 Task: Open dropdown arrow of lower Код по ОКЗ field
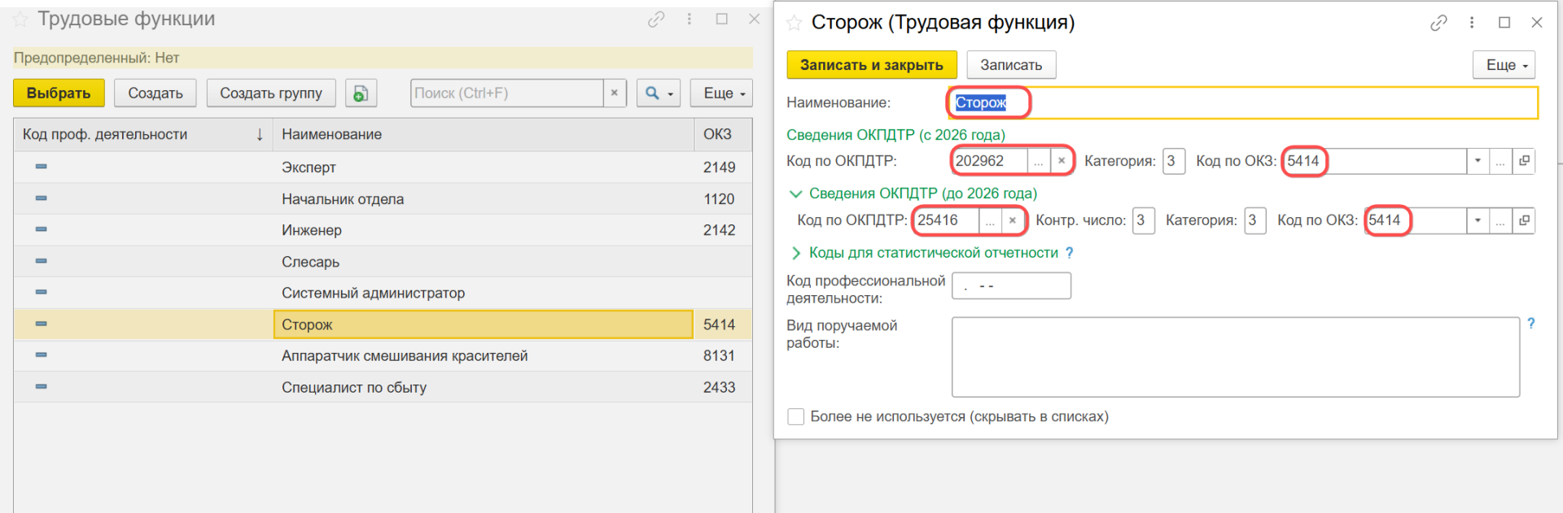[x=1478, y=220]
